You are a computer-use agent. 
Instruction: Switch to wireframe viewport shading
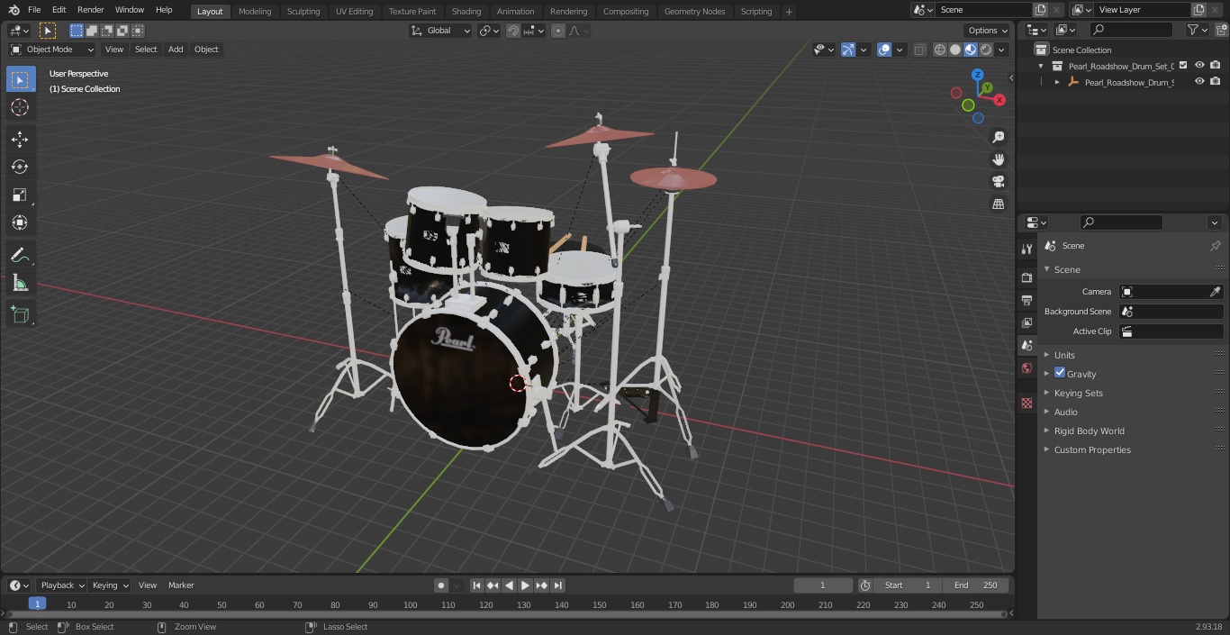(939, 50)
